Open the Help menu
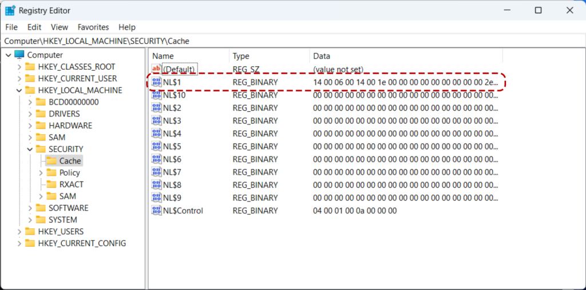The width and height of the screenshot is (586, 290). pos(127,27)
